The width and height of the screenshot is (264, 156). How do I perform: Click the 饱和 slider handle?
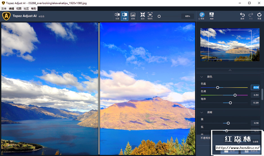tap(230, 103)
